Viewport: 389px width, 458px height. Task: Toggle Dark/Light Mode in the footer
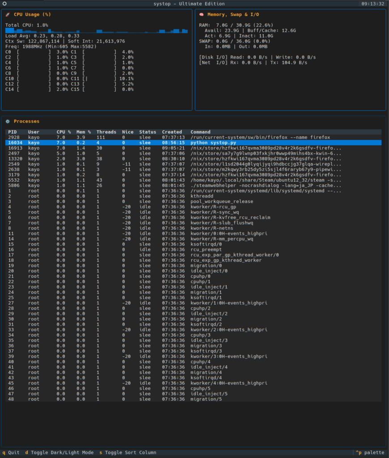[x=59, y=453]
